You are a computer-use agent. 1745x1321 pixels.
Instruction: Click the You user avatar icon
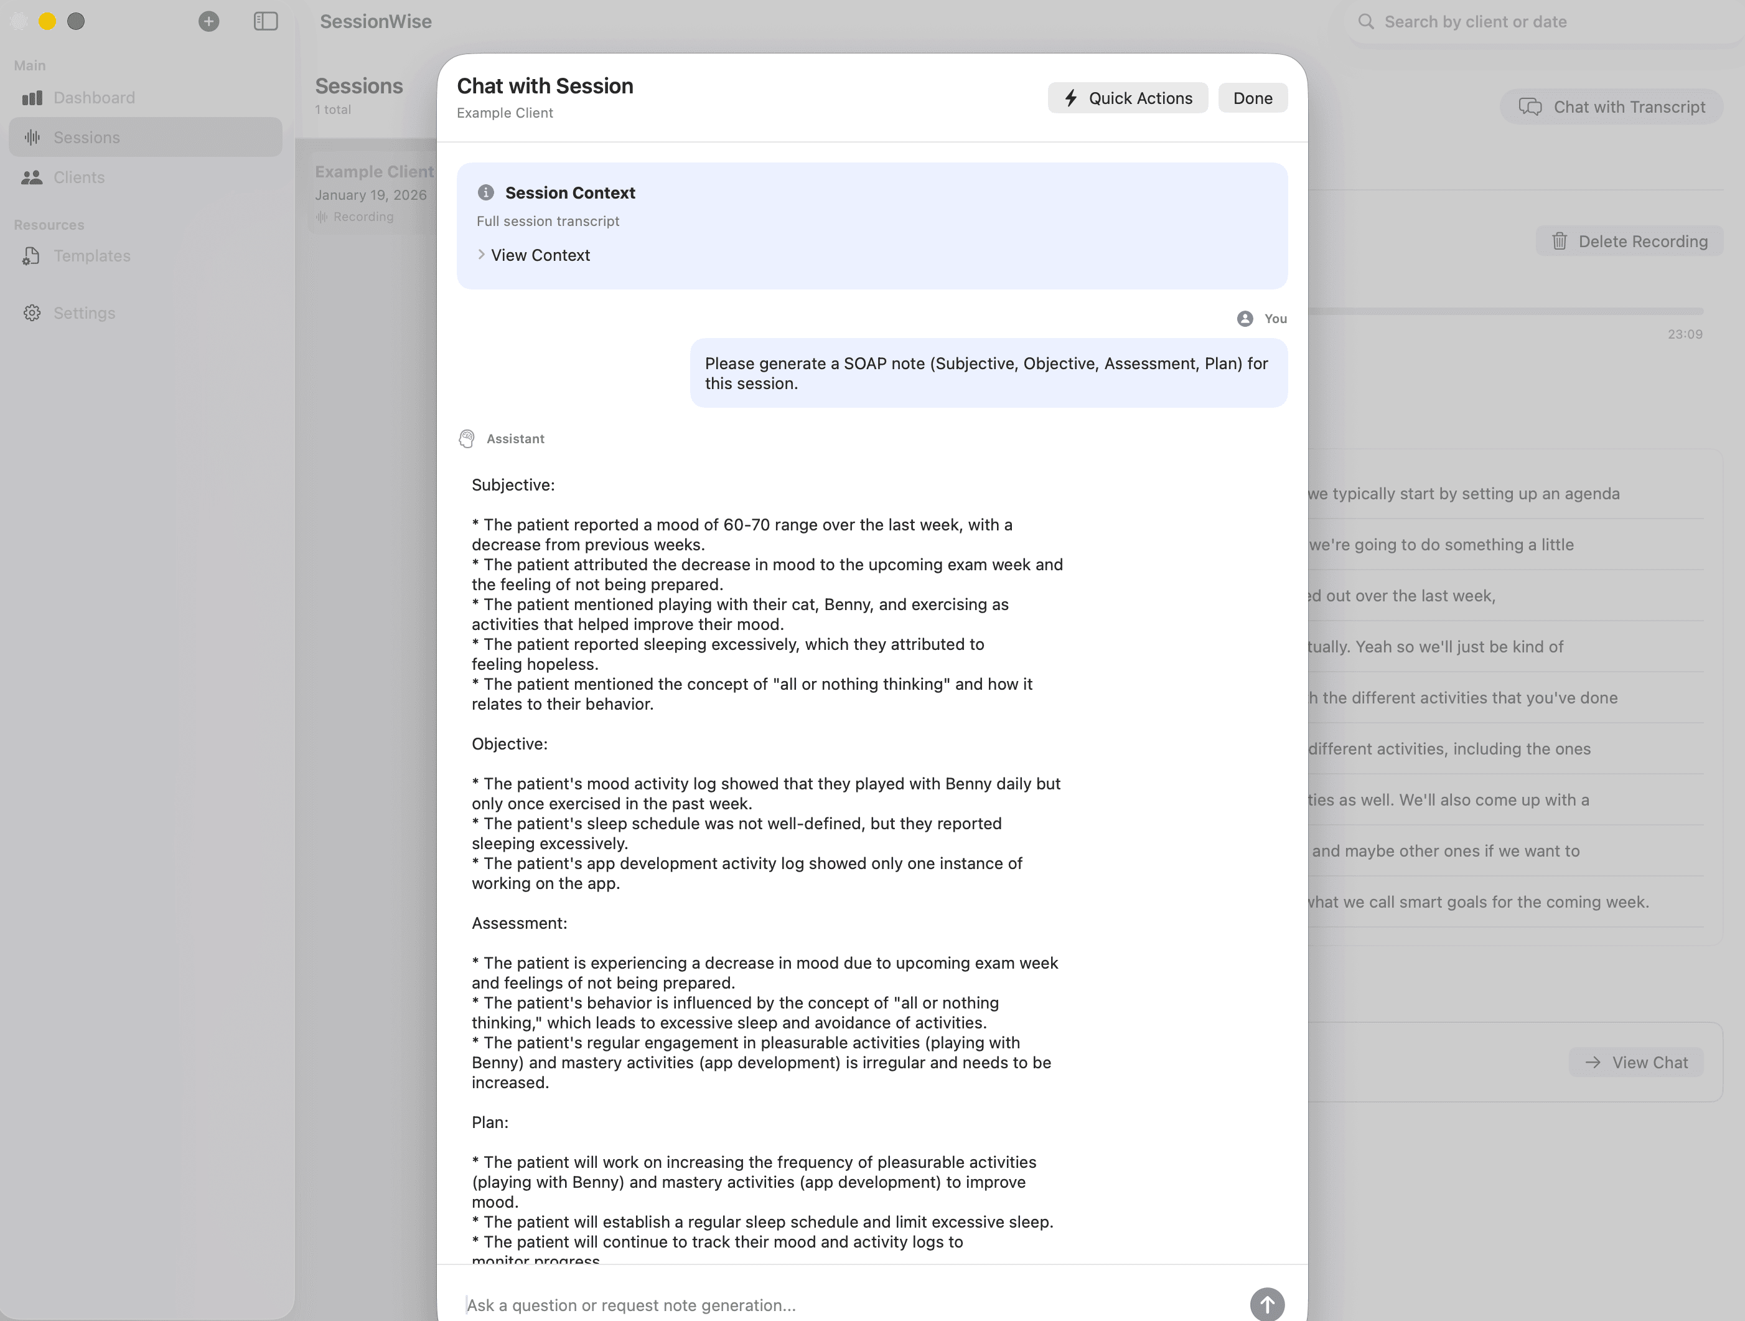(1245, 319)
